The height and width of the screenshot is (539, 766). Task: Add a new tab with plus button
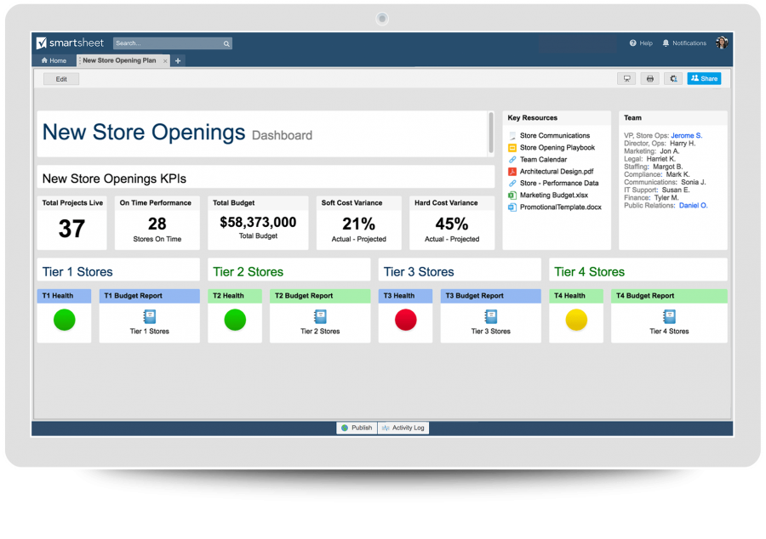[178, 61]
